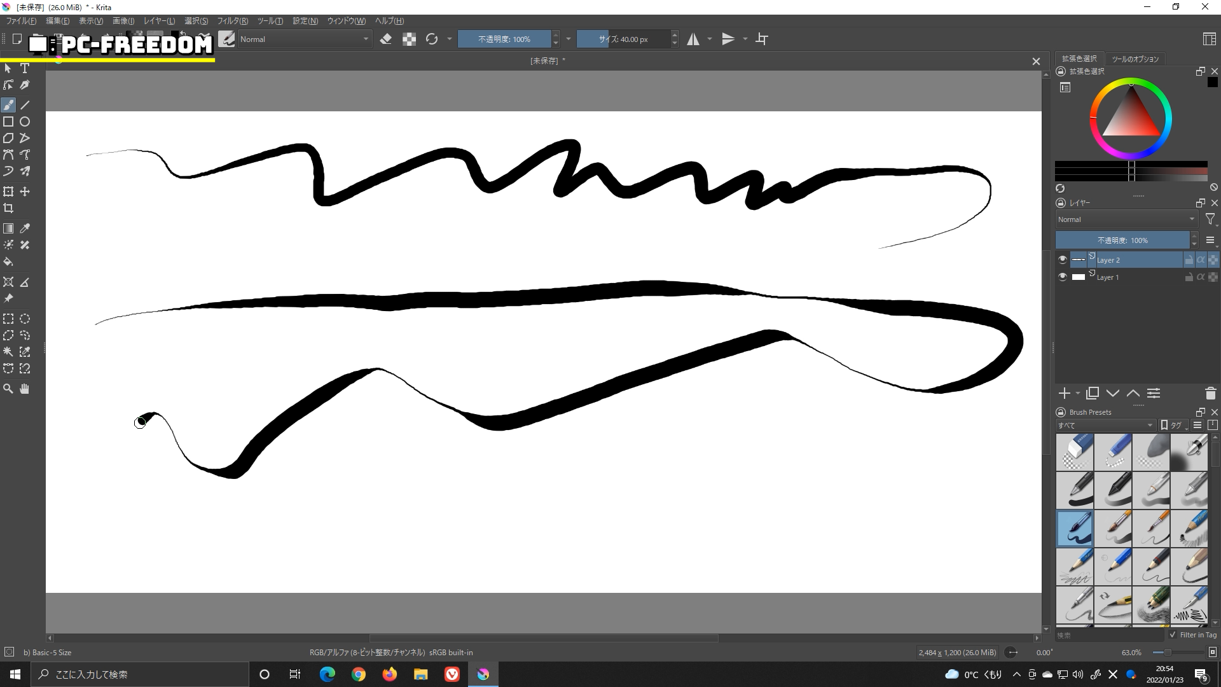Switch to ツールのオプション tab
The width and height of the screenshot is (1221, 687).
pyautogui.click(x=1135, y=59)
